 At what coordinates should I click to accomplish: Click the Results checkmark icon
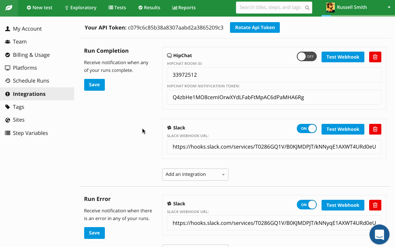pos(141,7)
